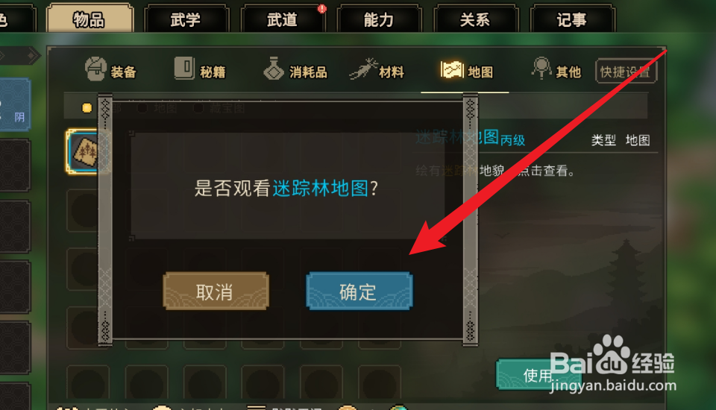The image size is (716, 410).
Task: Click the 地图 map scroll icon
Action: tap(452, 70)
